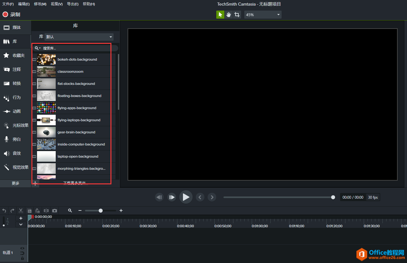Open the 视图(V) menu
This screenshot has height=263, width=407.
pyautogui.click(x=57, y=4)
